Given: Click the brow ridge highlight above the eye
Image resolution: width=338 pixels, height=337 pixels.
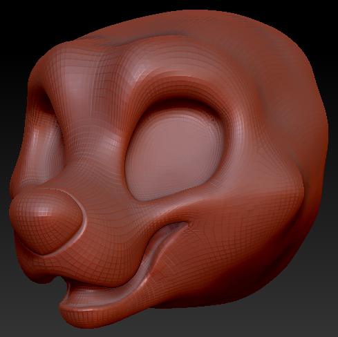Looking at the screenshot, I should (147, 67).
